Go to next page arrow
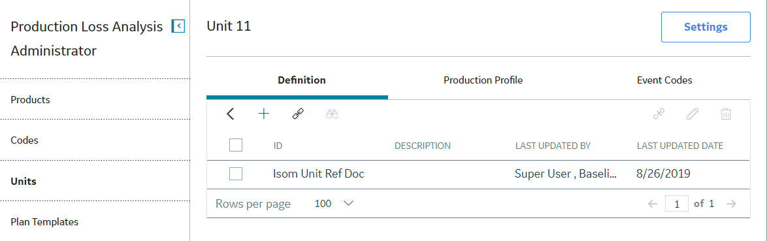The width and height of the screenshot is (767, 241). coord(731,204)
